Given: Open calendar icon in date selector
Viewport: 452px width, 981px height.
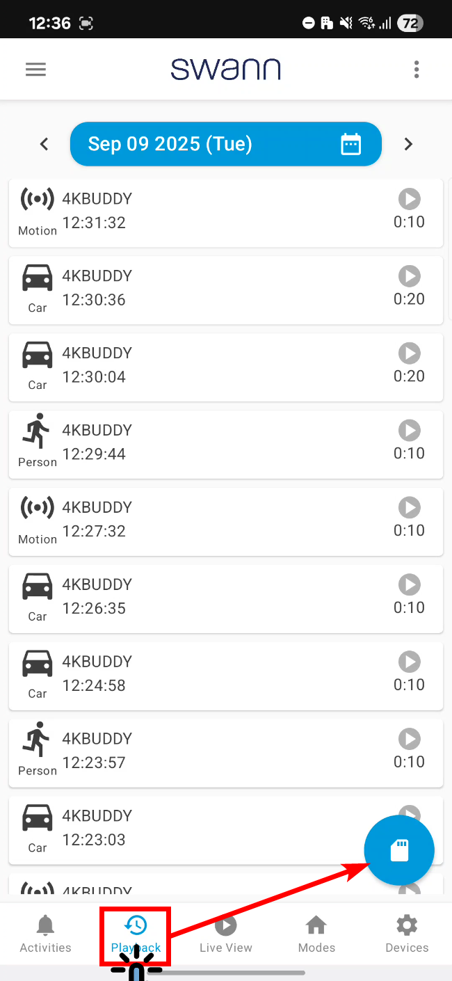Looking at the screenshot, I should click(x=351, y=144).
